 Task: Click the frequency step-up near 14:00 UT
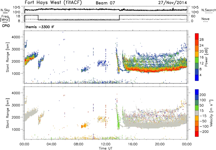click(x=119, y=18)
